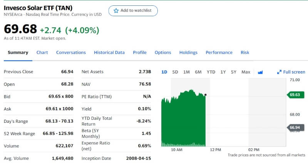Click the Invesco Solar ETF (TAN) title
Image resolution: width=308 pixels, height=164 pixels.
pyautogui.click(x=38, y=8)
